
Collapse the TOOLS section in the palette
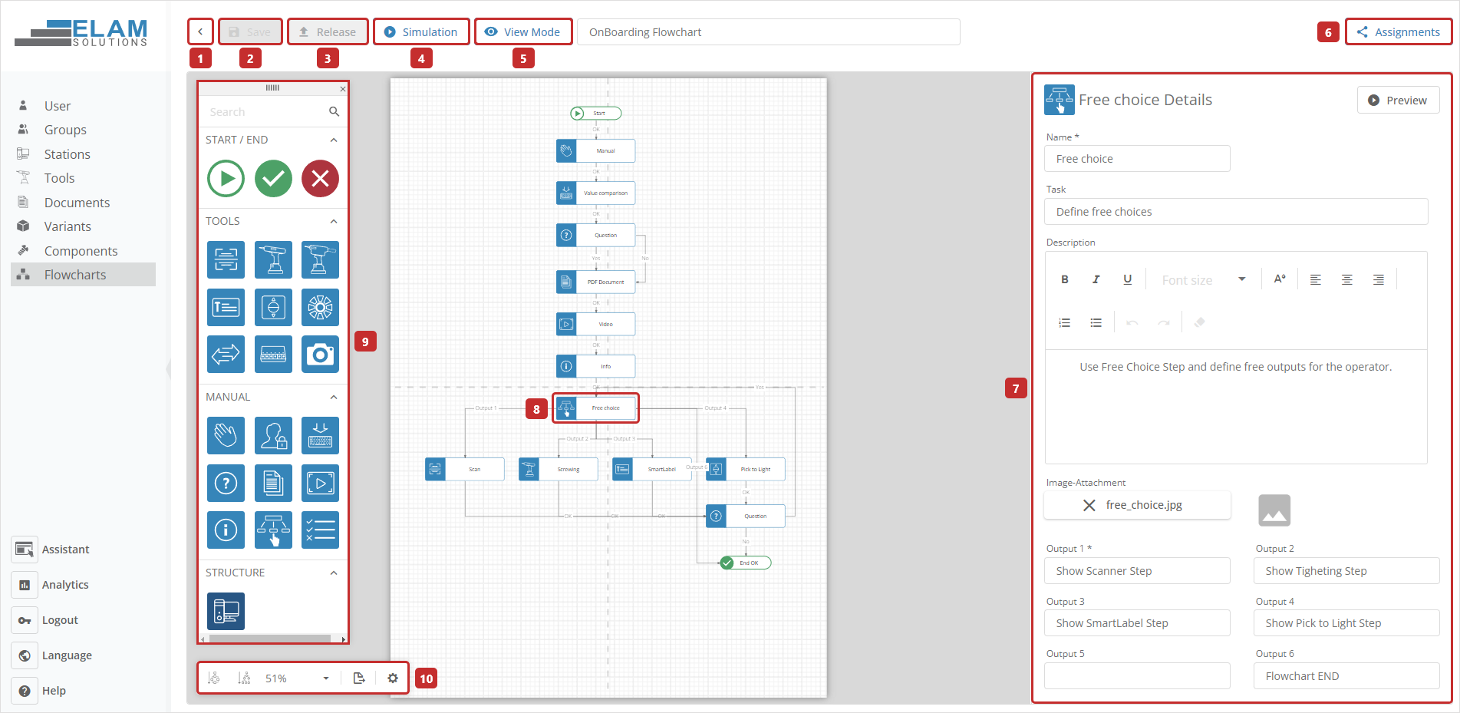pos(334,221)
